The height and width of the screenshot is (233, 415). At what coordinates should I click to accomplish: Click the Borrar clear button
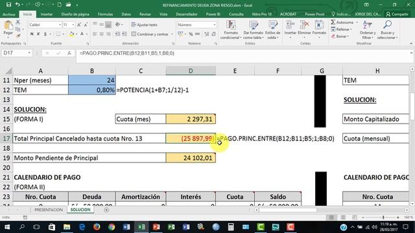point(340,36)
